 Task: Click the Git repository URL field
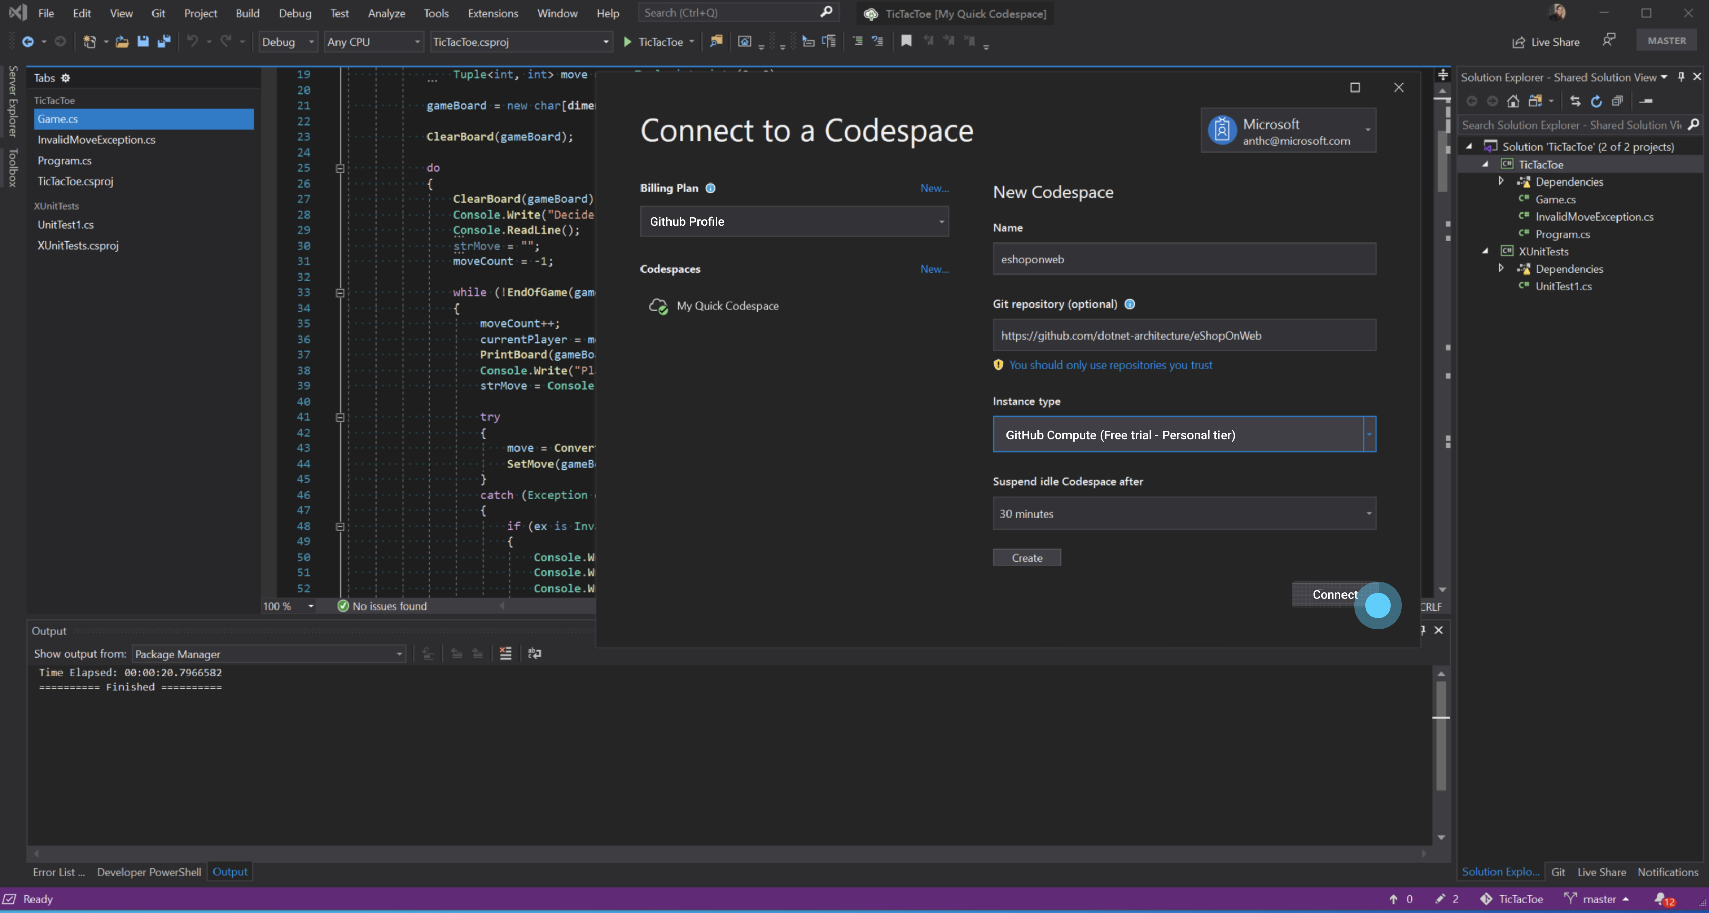point(1183,335)
